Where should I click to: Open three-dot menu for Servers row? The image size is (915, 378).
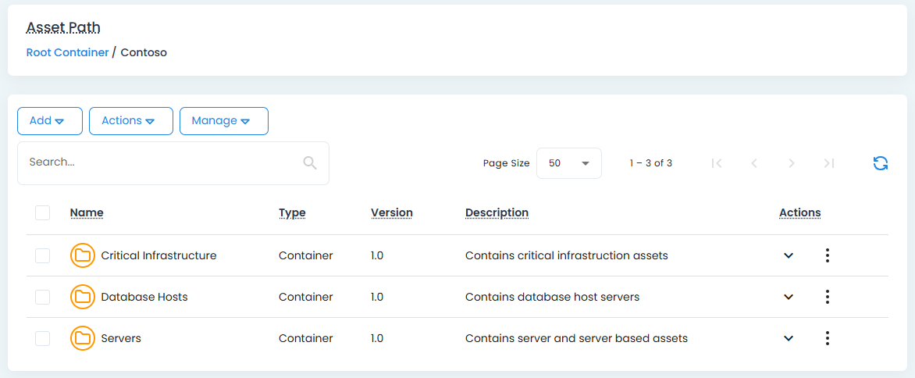[827, 338]
